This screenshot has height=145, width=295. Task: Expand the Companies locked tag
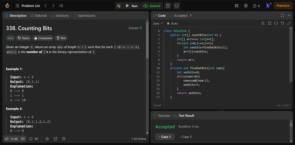coord(43,38)
